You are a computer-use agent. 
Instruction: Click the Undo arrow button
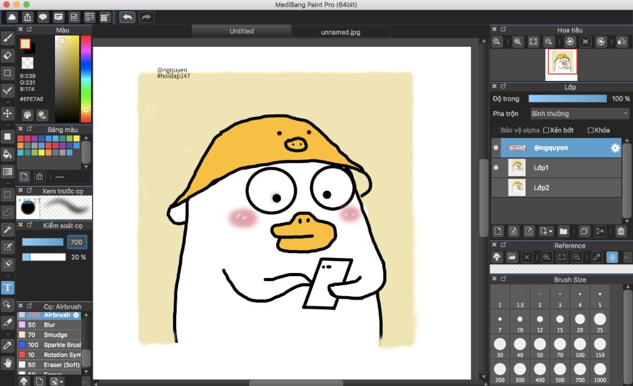pos(127,17)
